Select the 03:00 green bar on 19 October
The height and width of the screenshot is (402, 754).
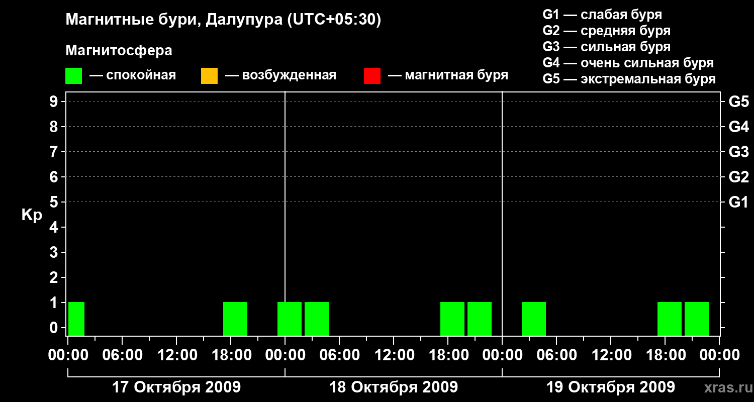click(534, 319)
